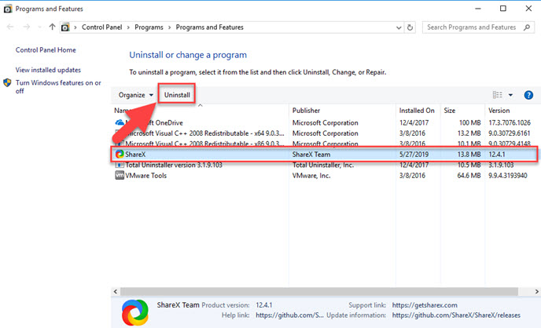
Task: Click the blue help icon
Action: tap(528, 95)
